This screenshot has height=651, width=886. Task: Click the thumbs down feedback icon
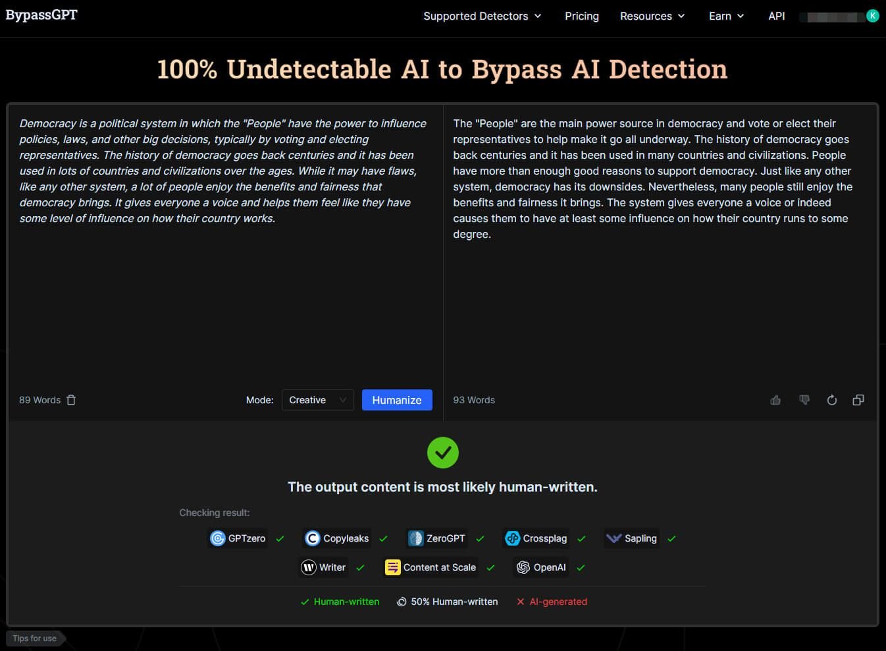pyautogui.click(x=804, y=400)
